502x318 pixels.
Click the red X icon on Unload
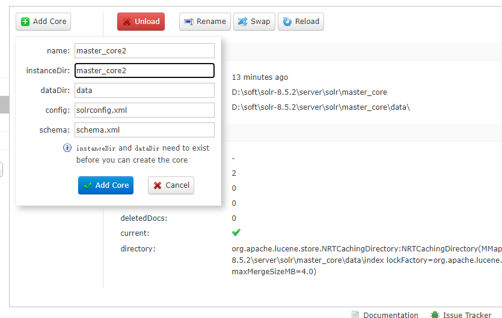[127, 22]
